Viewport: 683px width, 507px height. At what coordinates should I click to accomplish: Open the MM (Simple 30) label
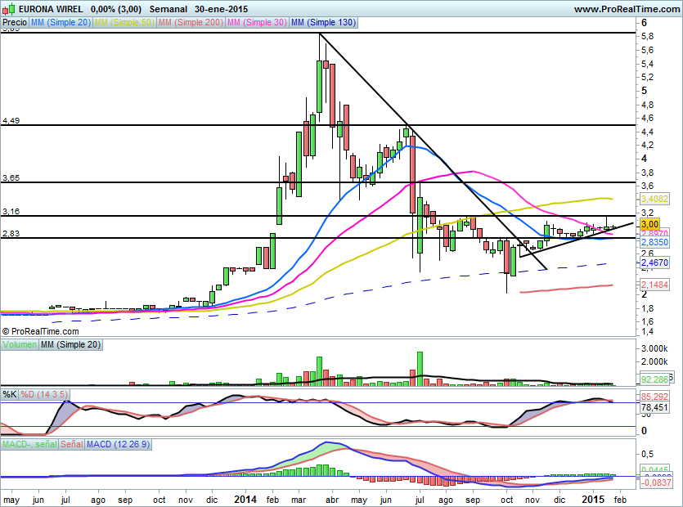[x=257, y=22]
